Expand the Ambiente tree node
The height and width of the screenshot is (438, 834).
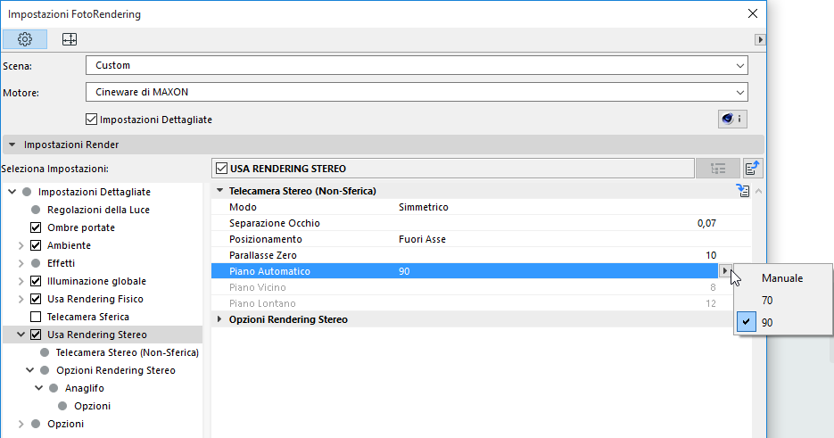click(21, 245)
